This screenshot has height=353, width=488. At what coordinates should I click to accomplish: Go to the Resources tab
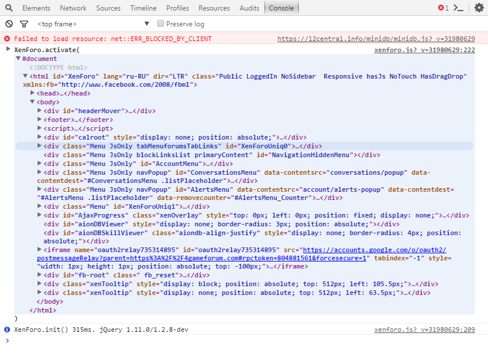coord(214,8)
